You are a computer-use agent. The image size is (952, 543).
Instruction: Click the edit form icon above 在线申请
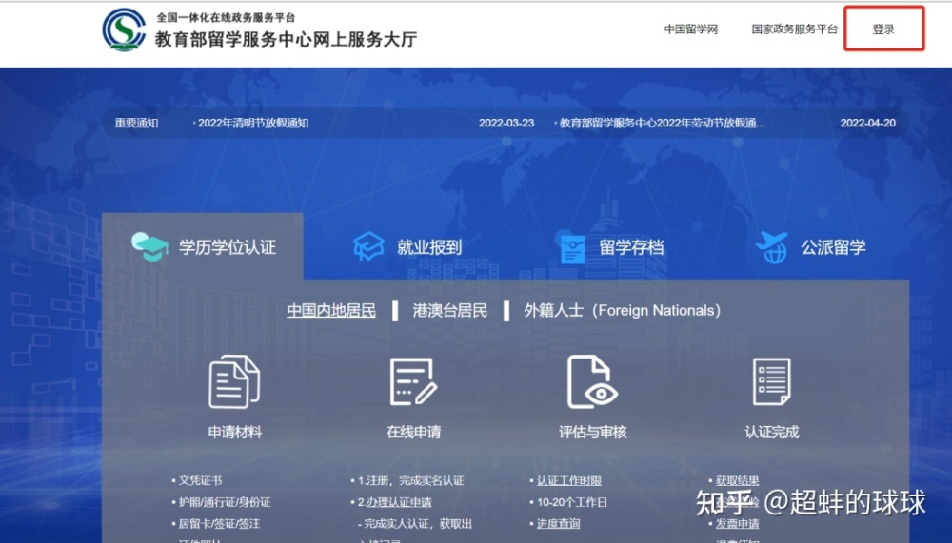click(x=413, y=381)
